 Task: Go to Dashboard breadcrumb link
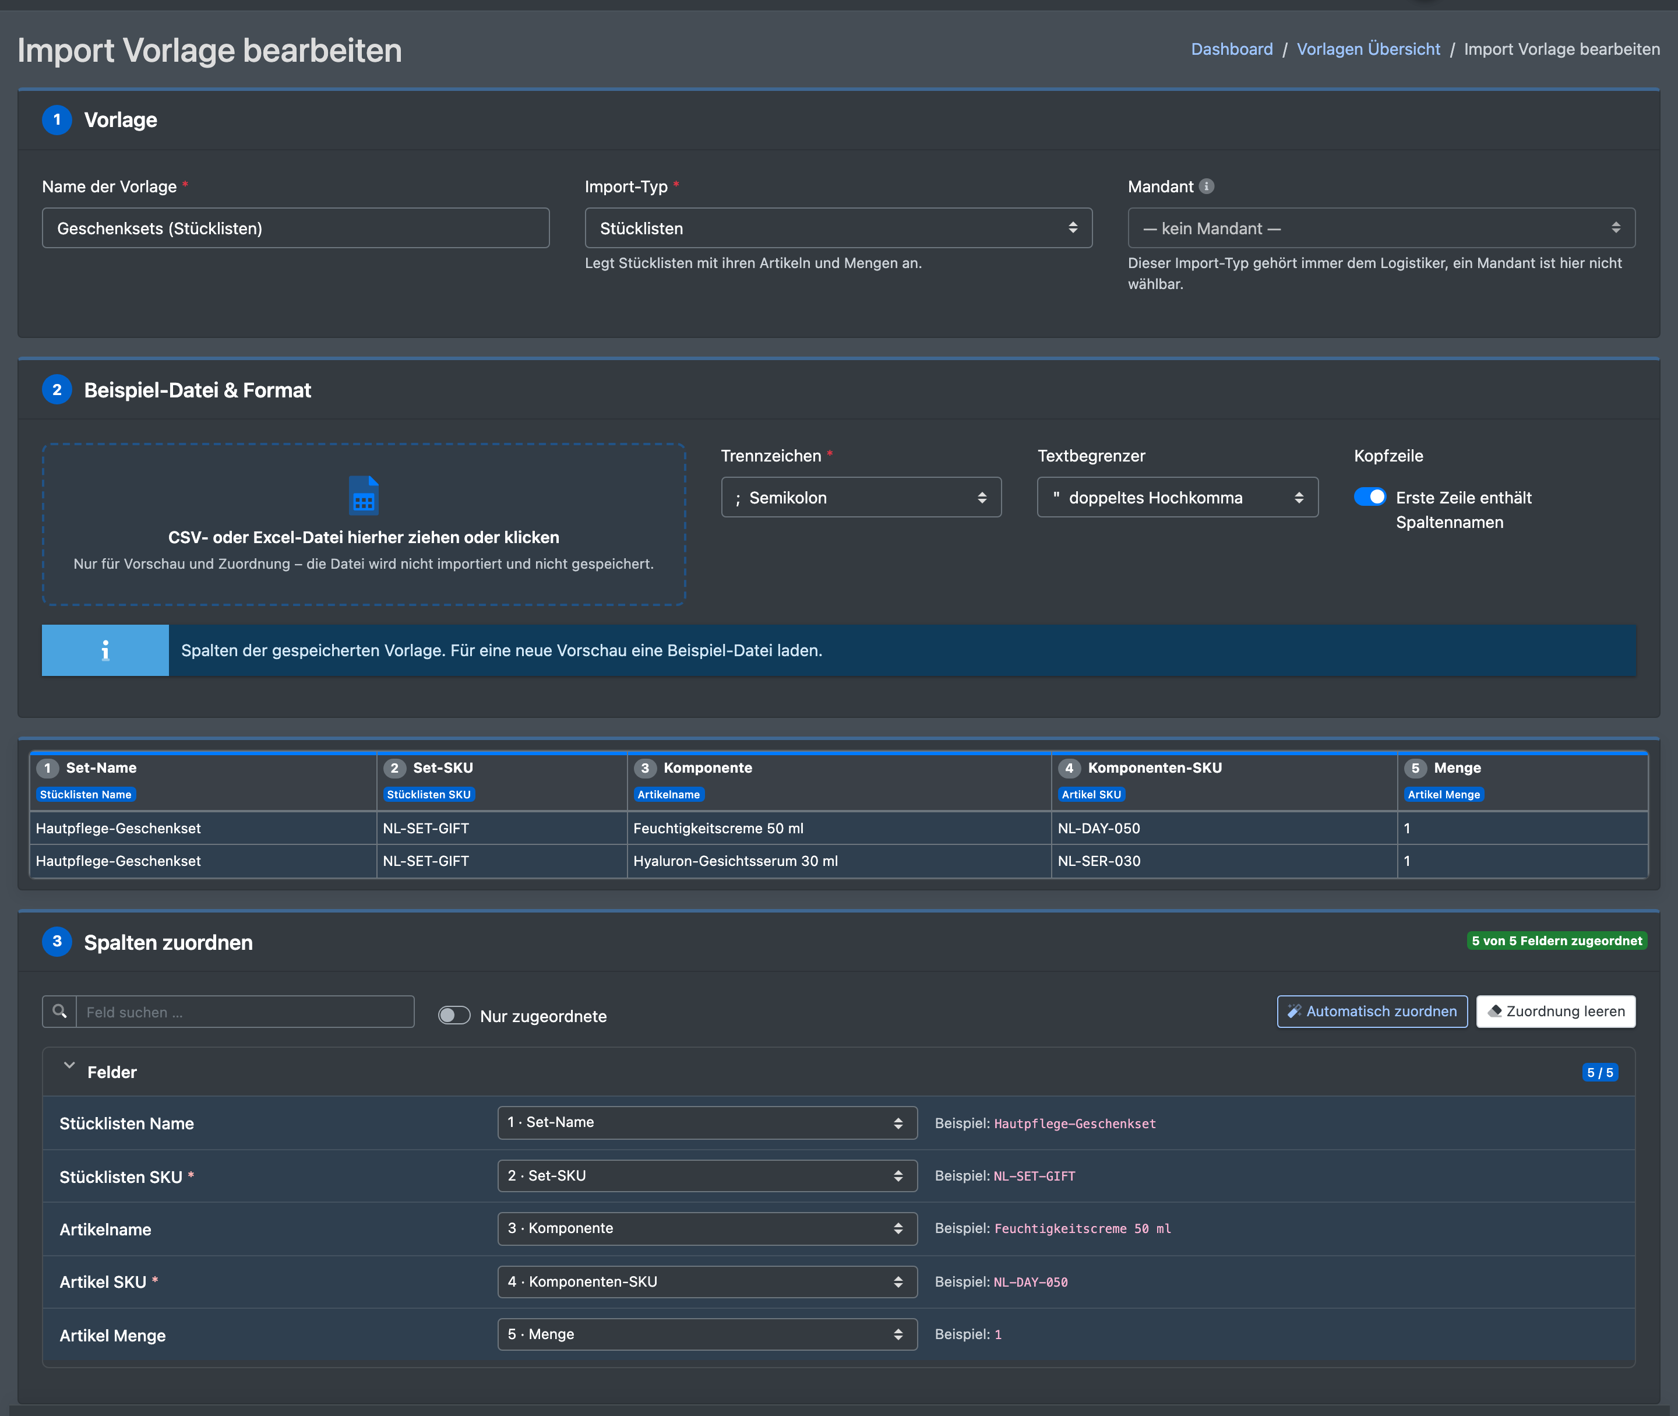pos(1232,49)
